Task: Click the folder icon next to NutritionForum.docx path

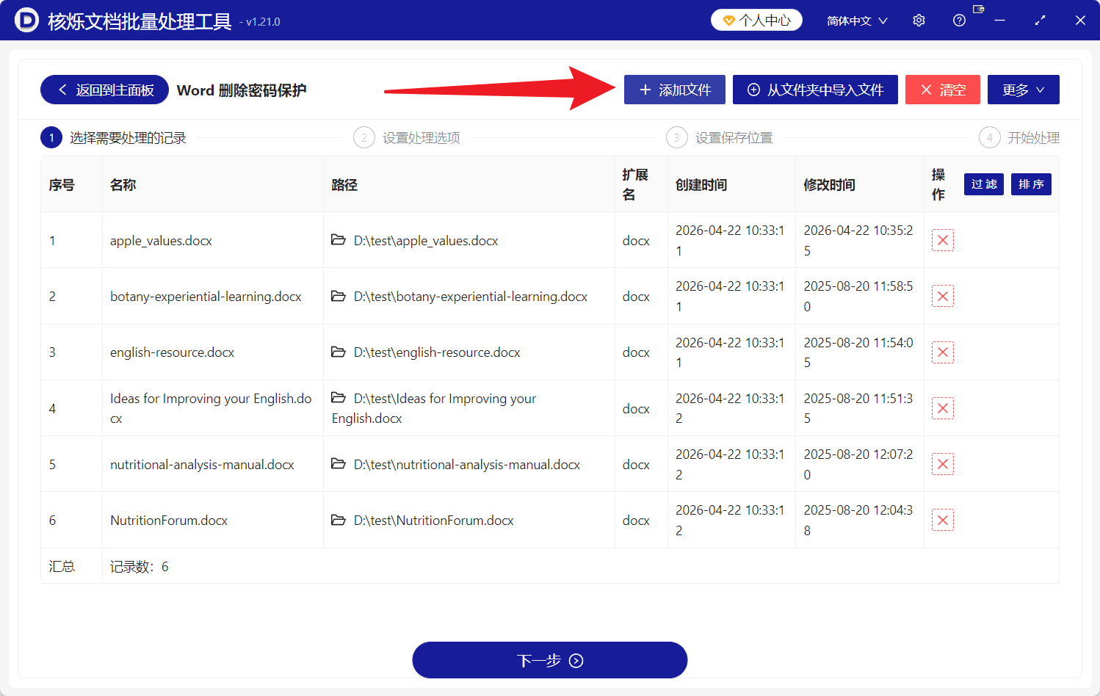Action: click(339, 520)
